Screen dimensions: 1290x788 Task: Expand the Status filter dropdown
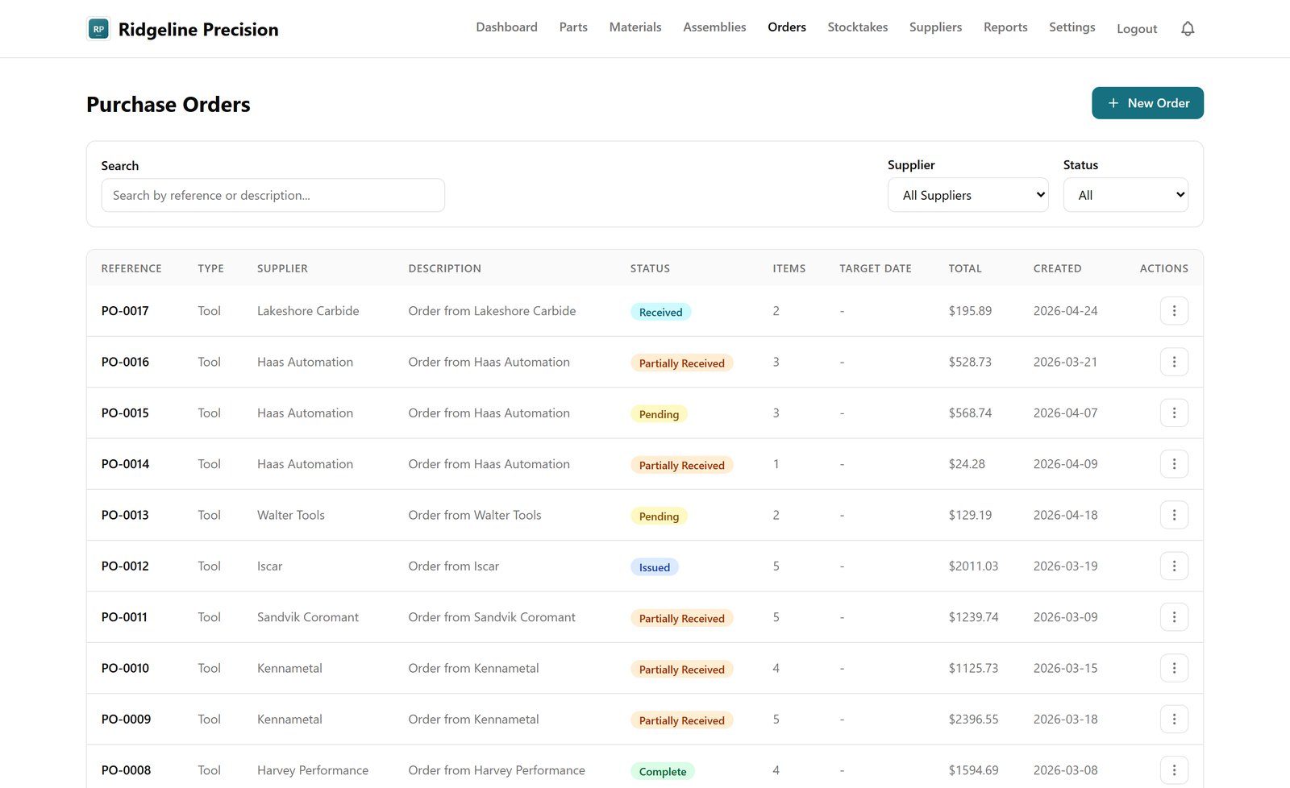[x=1126, y=195]
